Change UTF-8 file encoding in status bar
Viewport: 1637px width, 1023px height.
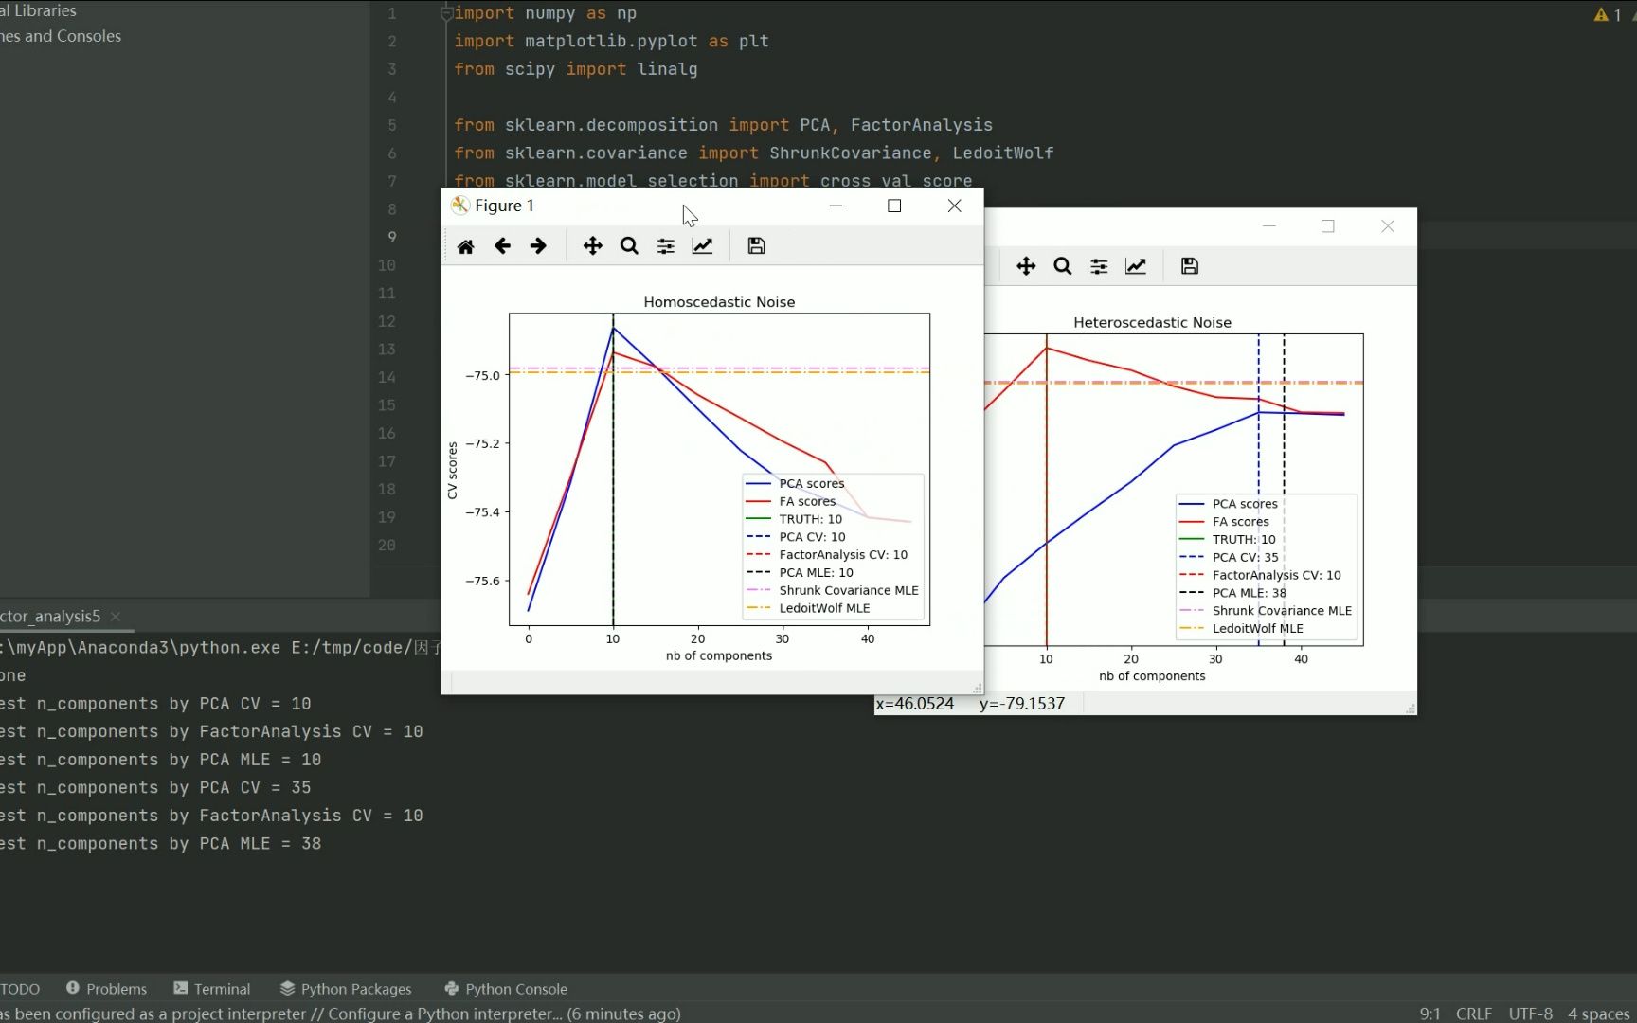point(1530,1014)
